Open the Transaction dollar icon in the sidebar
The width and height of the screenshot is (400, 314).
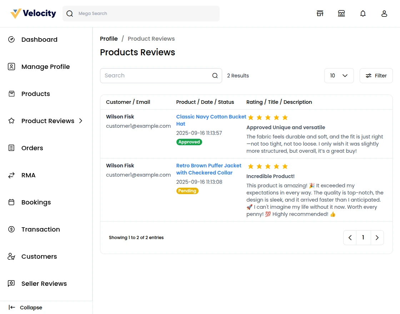tap(11, 229)
